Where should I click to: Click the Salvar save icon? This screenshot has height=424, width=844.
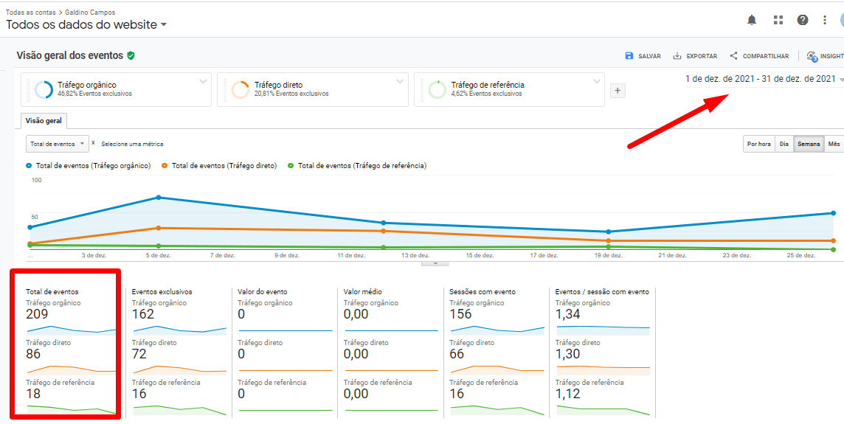629,56
